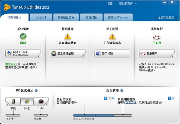Click the 自动 status text

(x=23, y=43)
